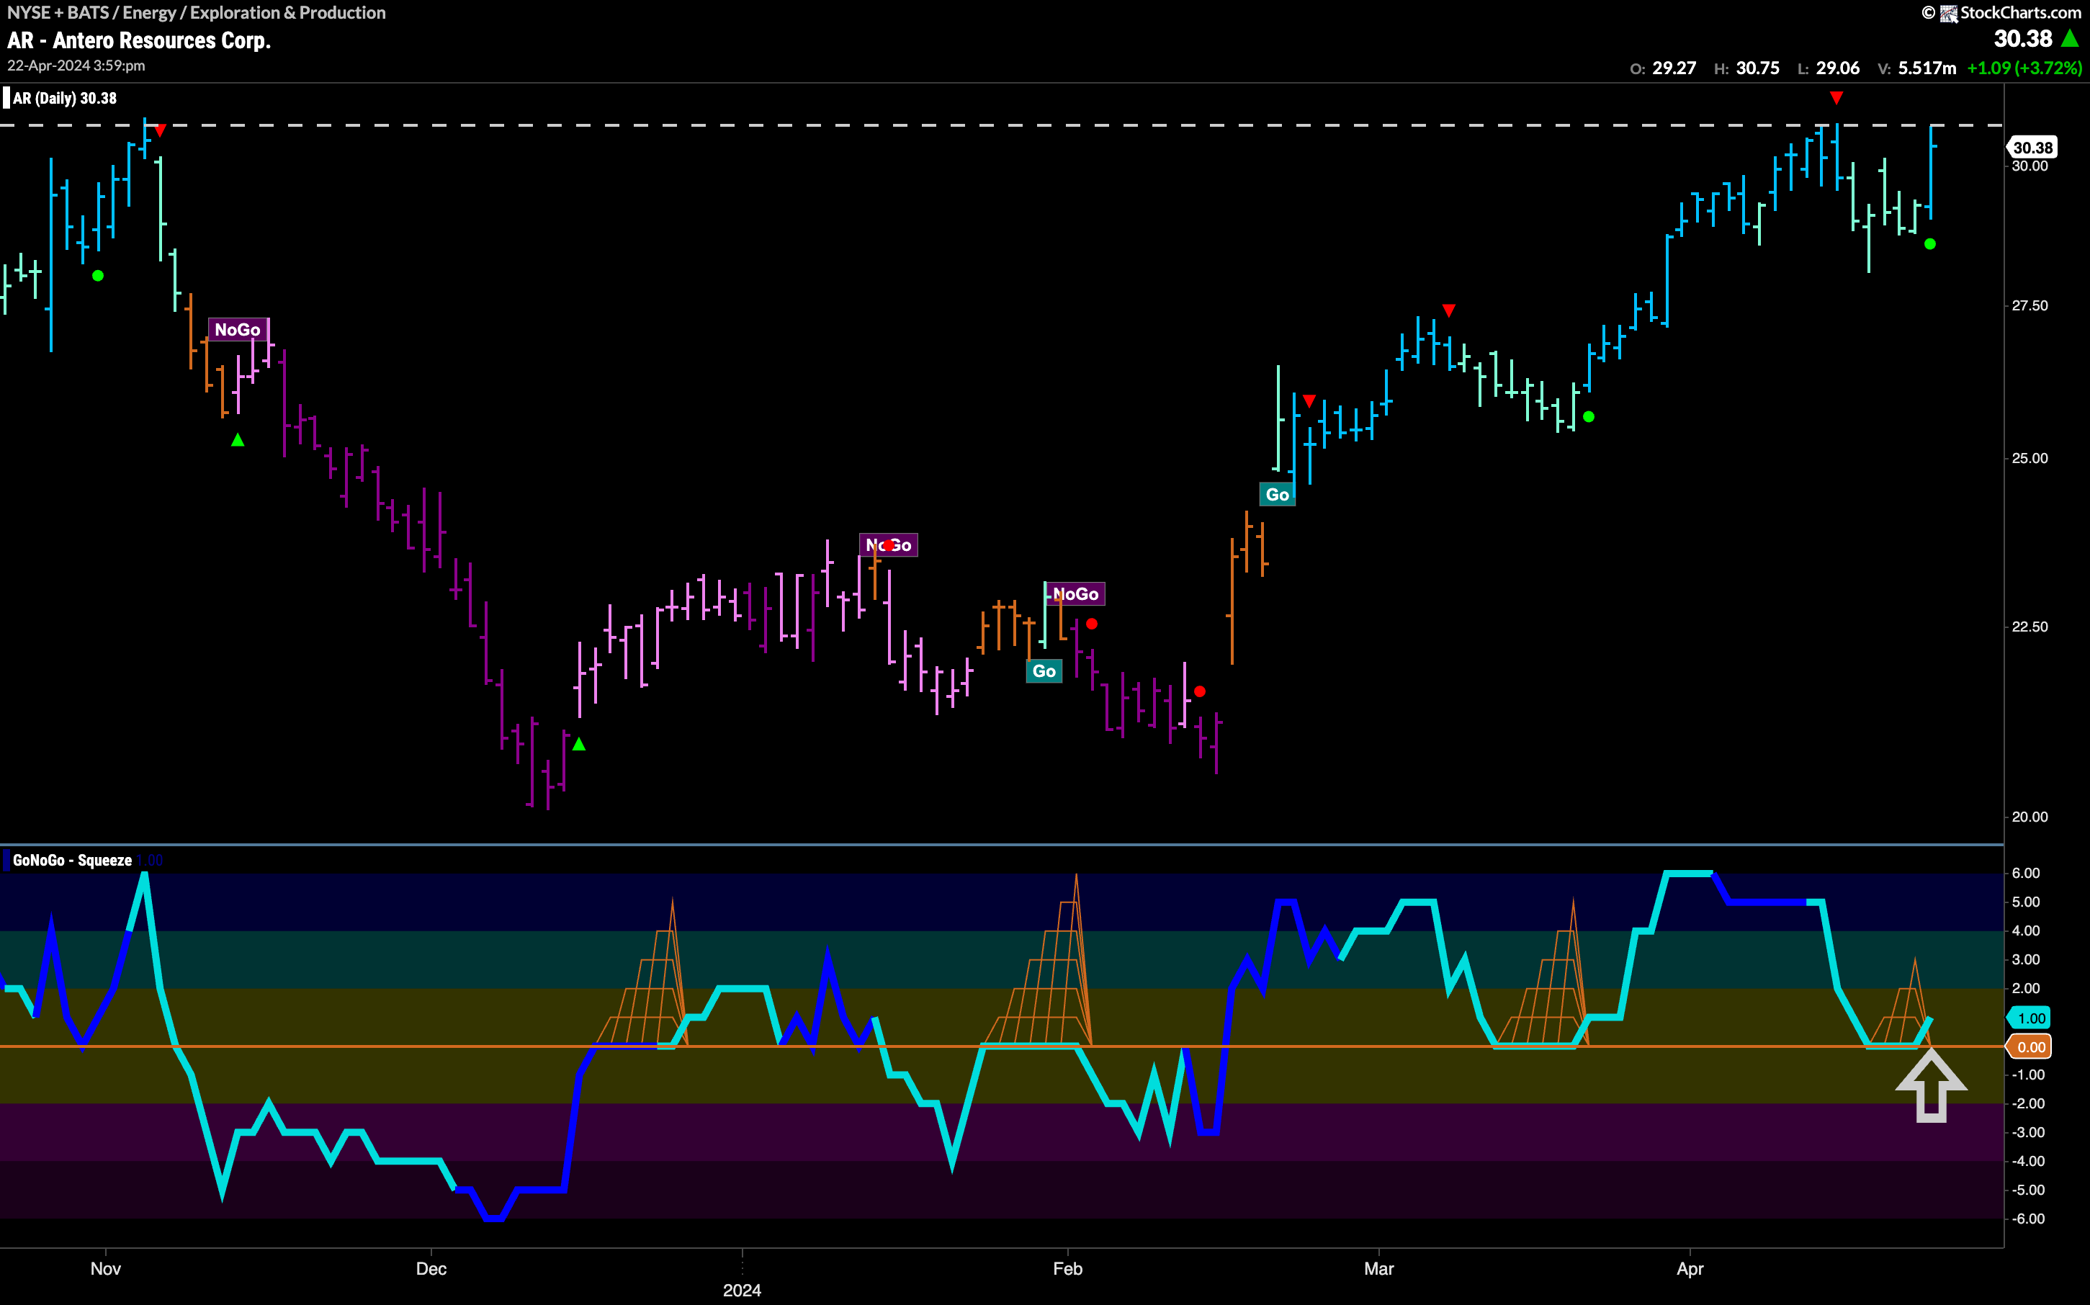The width and height of the screenshot is (2090, 1305).
Task: Click the cyan 1.00 oscillator value tag
Action: (2030, 1018)
